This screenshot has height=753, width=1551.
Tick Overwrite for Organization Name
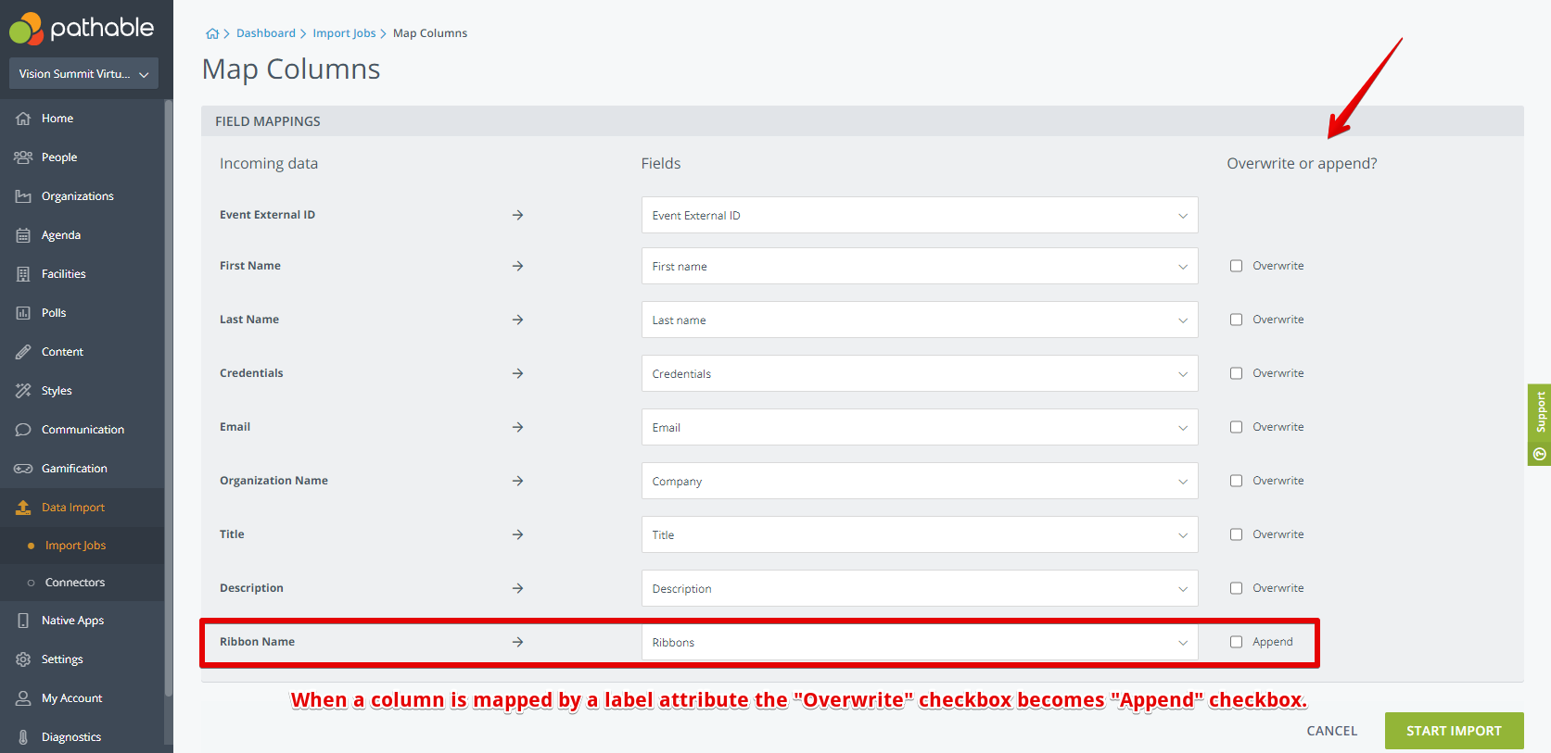[1236, 481]
